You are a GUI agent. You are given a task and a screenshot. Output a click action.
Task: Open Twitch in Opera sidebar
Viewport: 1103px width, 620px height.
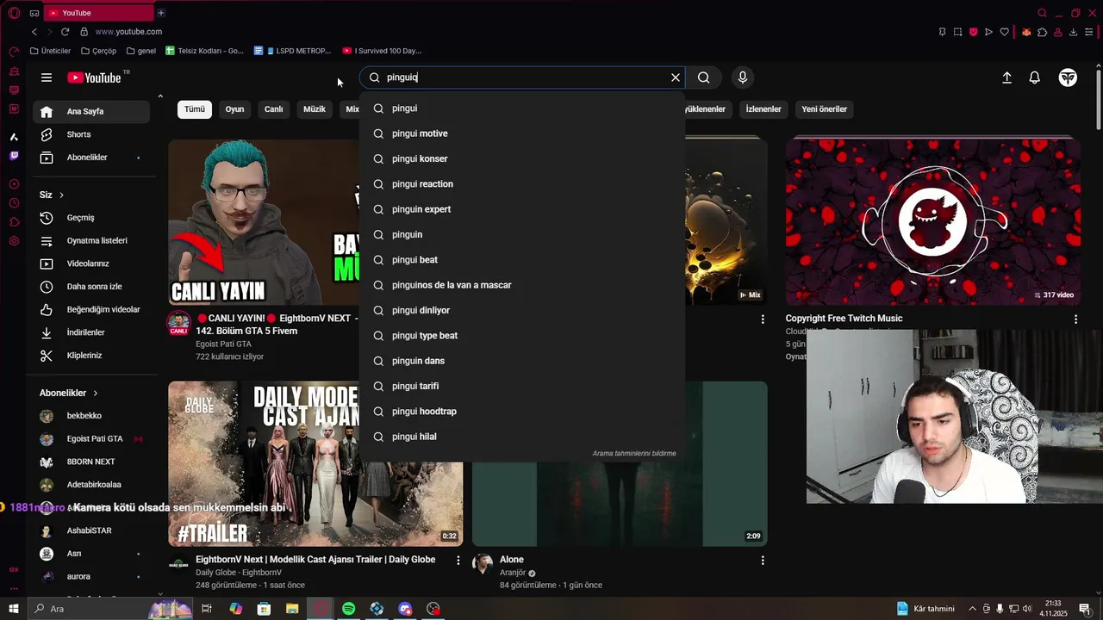[14, 156]
